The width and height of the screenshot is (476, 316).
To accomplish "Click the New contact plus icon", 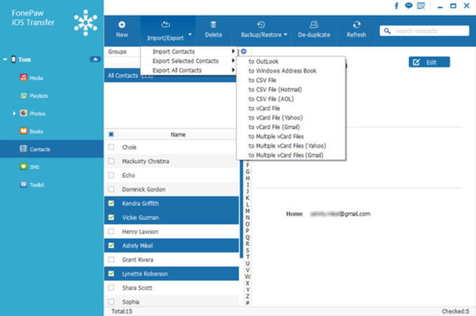I will pyautogui.click(x=122, y=25).
